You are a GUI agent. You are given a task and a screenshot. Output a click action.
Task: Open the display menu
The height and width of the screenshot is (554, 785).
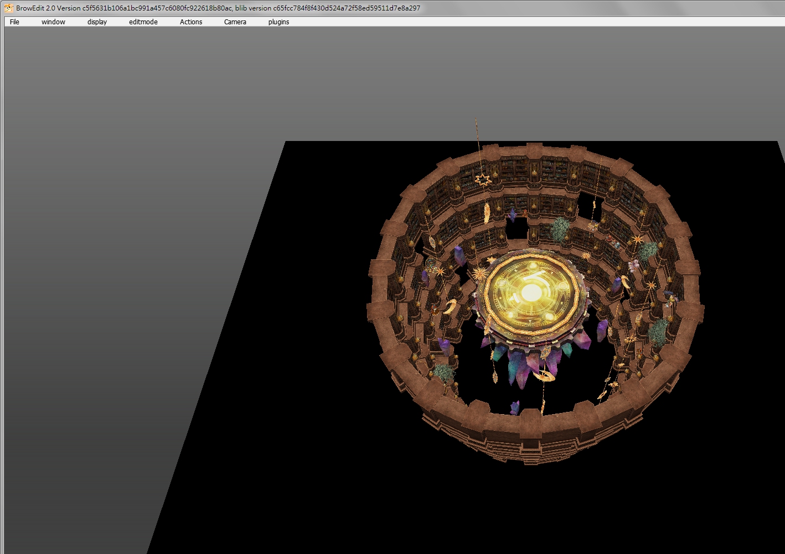tap(97, 22)
